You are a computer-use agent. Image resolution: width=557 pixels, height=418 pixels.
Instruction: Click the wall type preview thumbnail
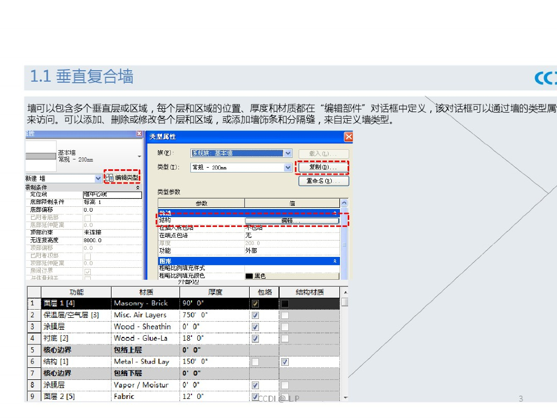[x=41, y=156]
